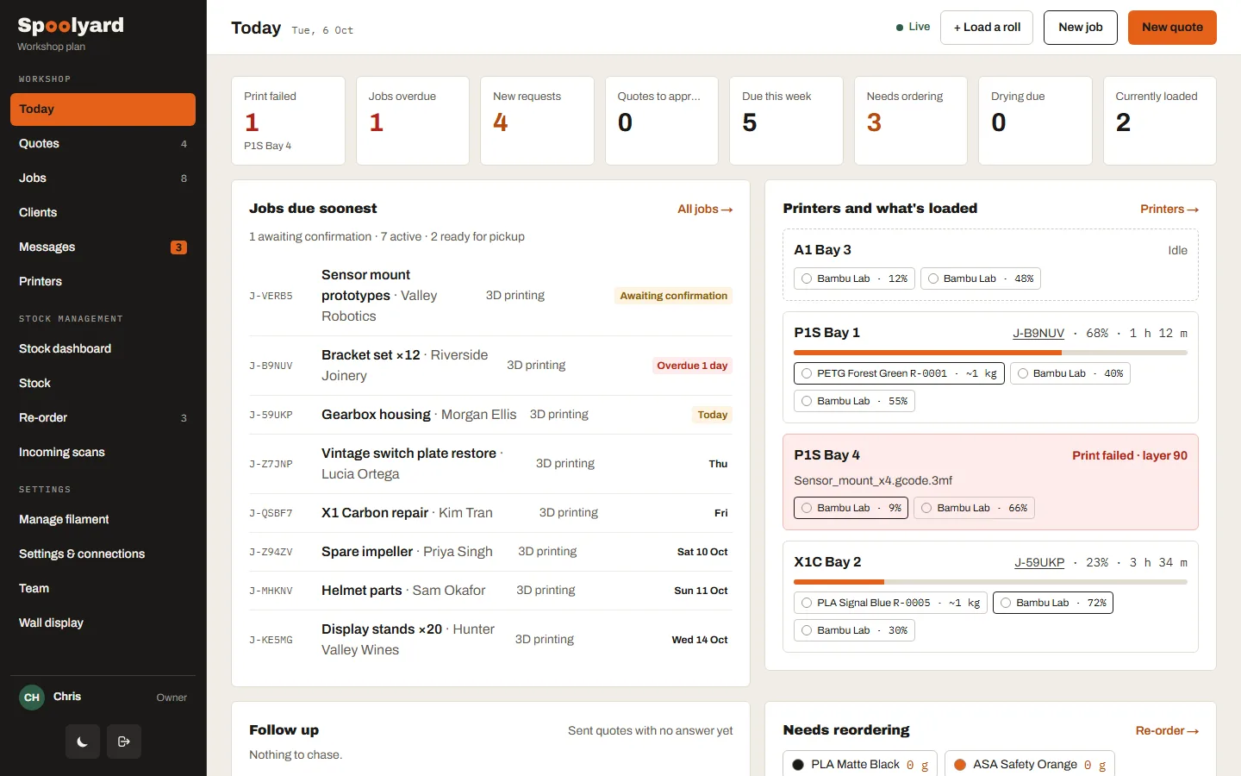This screenshot has height=776, width=1241.
Task: Create a new job
Action: 1081,28
